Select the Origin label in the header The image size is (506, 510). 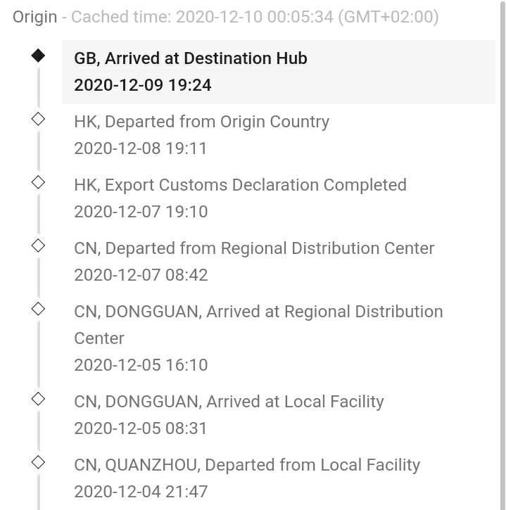click(x=34, y=17)
